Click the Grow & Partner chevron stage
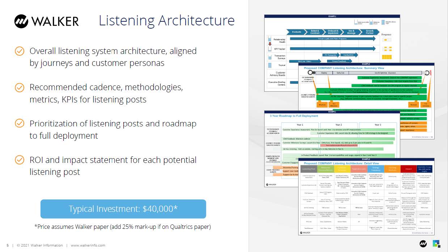The width and height of the screenshot is (448, 252). (369, 32)
